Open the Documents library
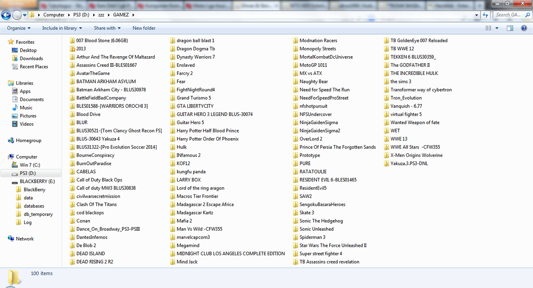This screenshot has width=533, height=288. [x=32, y=99]
